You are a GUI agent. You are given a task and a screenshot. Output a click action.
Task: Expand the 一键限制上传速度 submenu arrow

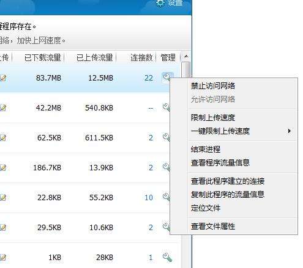point(290,131)
